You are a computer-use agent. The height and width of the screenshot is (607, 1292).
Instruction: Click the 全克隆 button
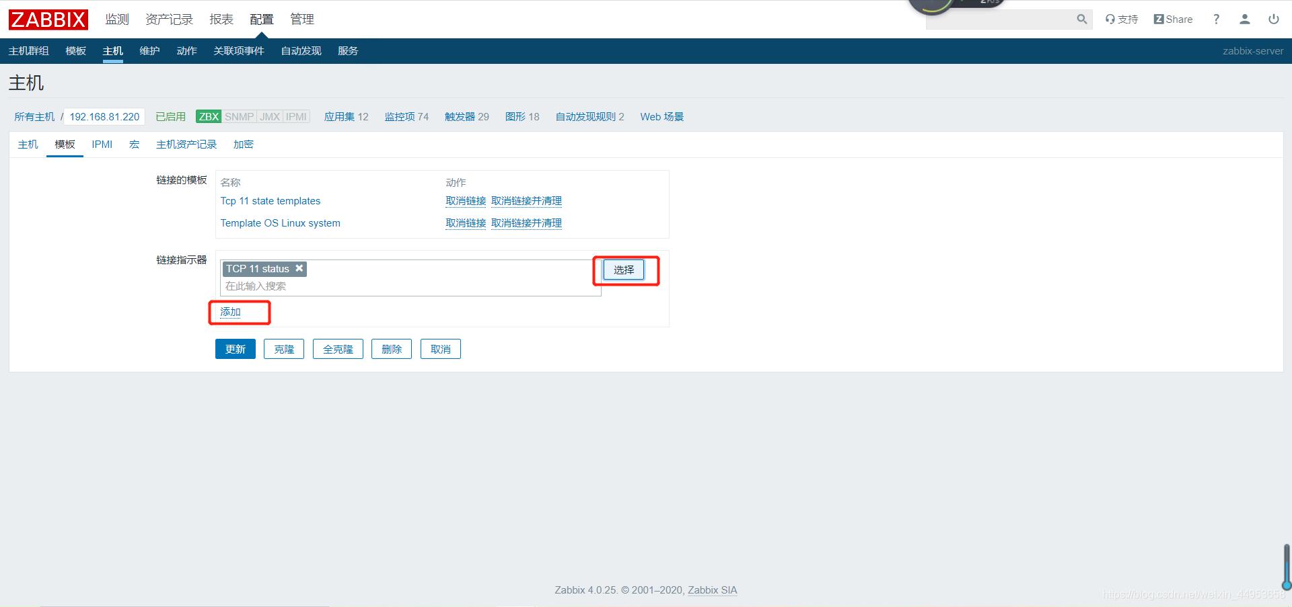(338, 349)
